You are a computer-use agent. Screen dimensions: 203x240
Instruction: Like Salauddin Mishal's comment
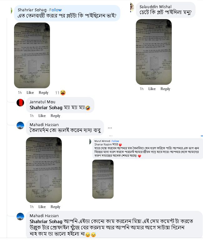[x=152, y=89]
